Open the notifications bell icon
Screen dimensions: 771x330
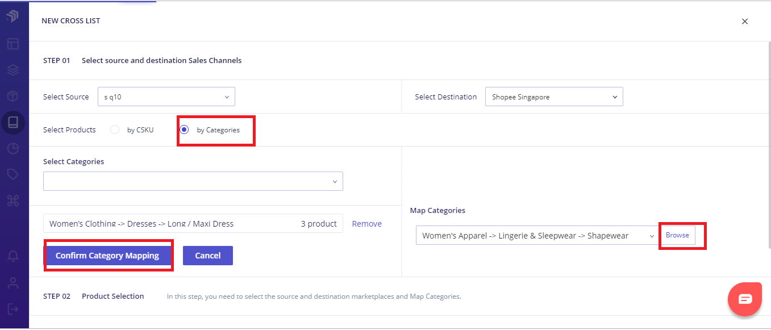pos(13,256)
